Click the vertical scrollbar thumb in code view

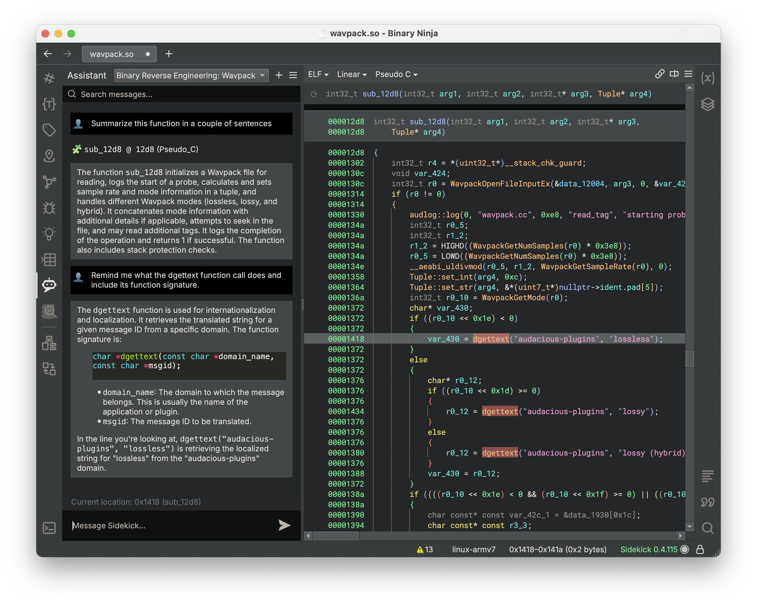[690, 358]
